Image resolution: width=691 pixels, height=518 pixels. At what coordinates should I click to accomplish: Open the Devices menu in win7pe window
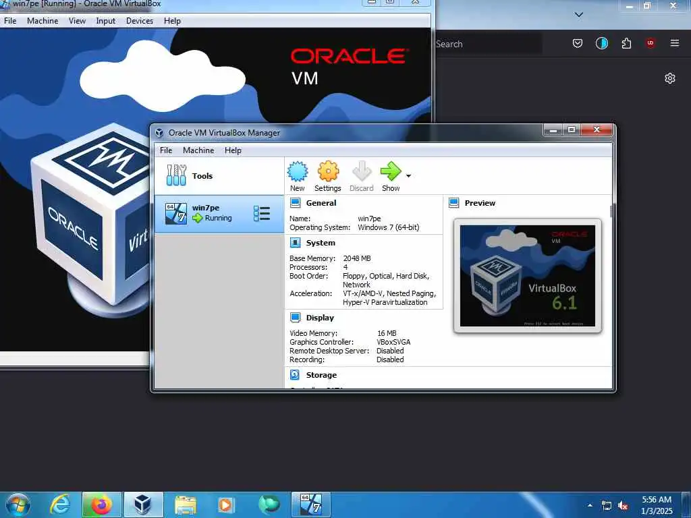[140, 21]
